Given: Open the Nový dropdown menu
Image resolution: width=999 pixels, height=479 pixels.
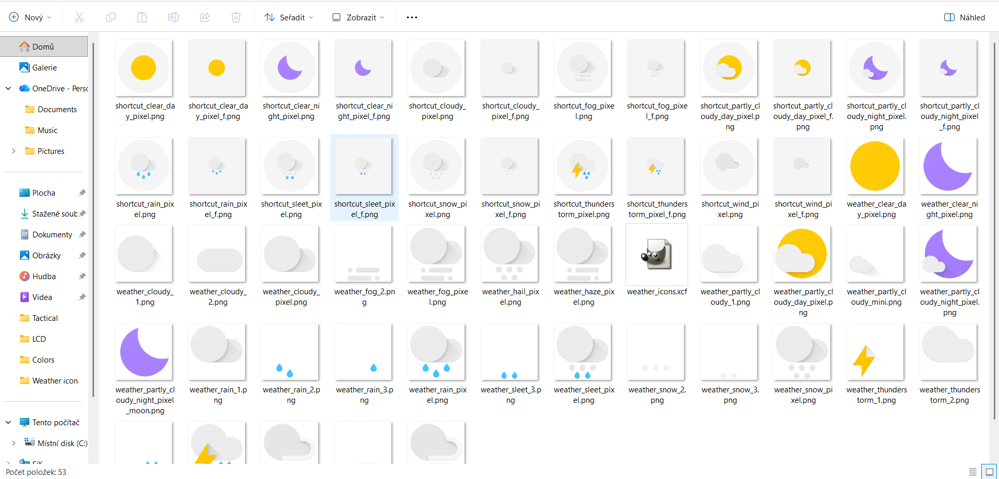Looking at the screenshot, I should pyautogui.click(x=30, y=17).
